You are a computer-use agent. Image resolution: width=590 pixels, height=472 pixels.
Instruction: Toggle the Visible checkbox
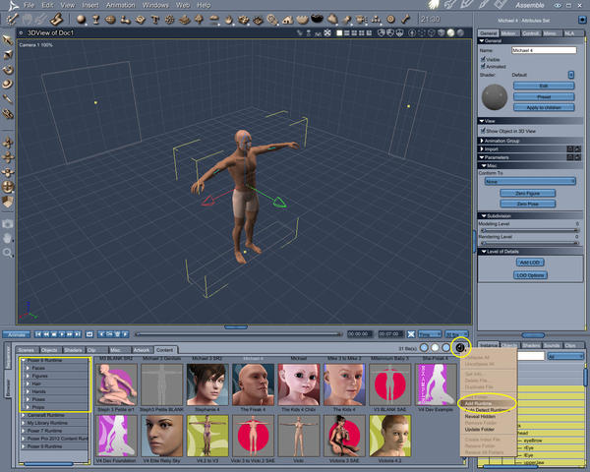pos(483,59)
